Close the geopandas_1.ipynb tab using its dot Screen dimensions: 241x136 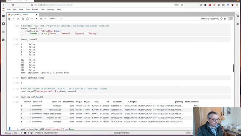point(37,15)
